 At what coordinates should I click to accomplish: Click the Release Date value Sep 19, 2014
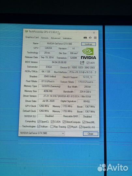47,57
